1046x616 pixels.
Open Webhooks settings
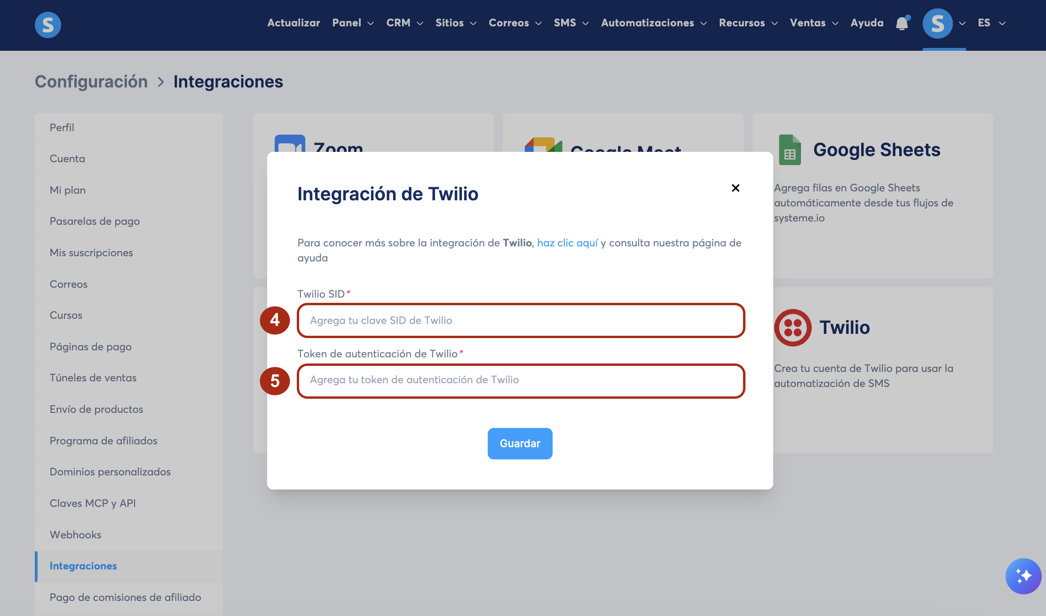[129, 535]
